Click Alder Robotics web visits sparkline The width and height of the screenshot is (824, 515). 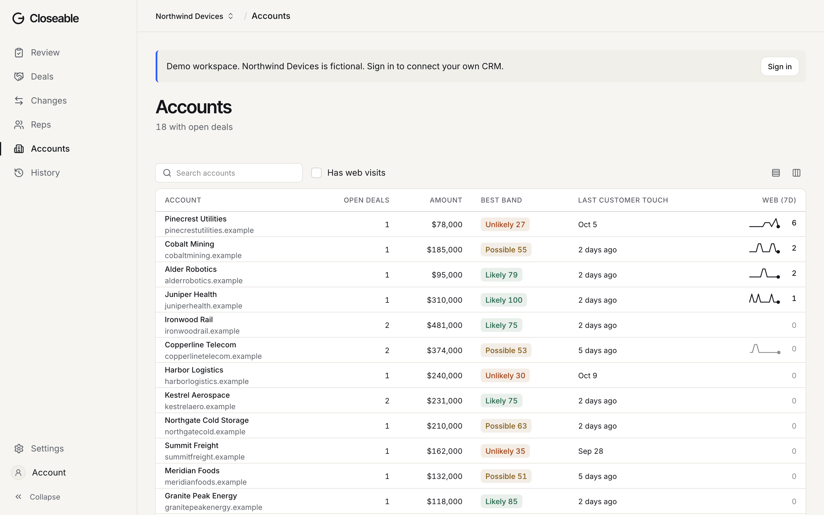[765, 274]
